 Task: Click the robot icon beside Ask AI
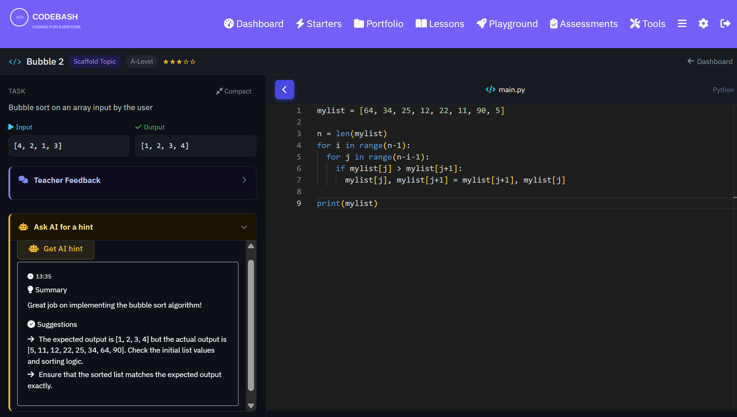click(x=23, y=227)
